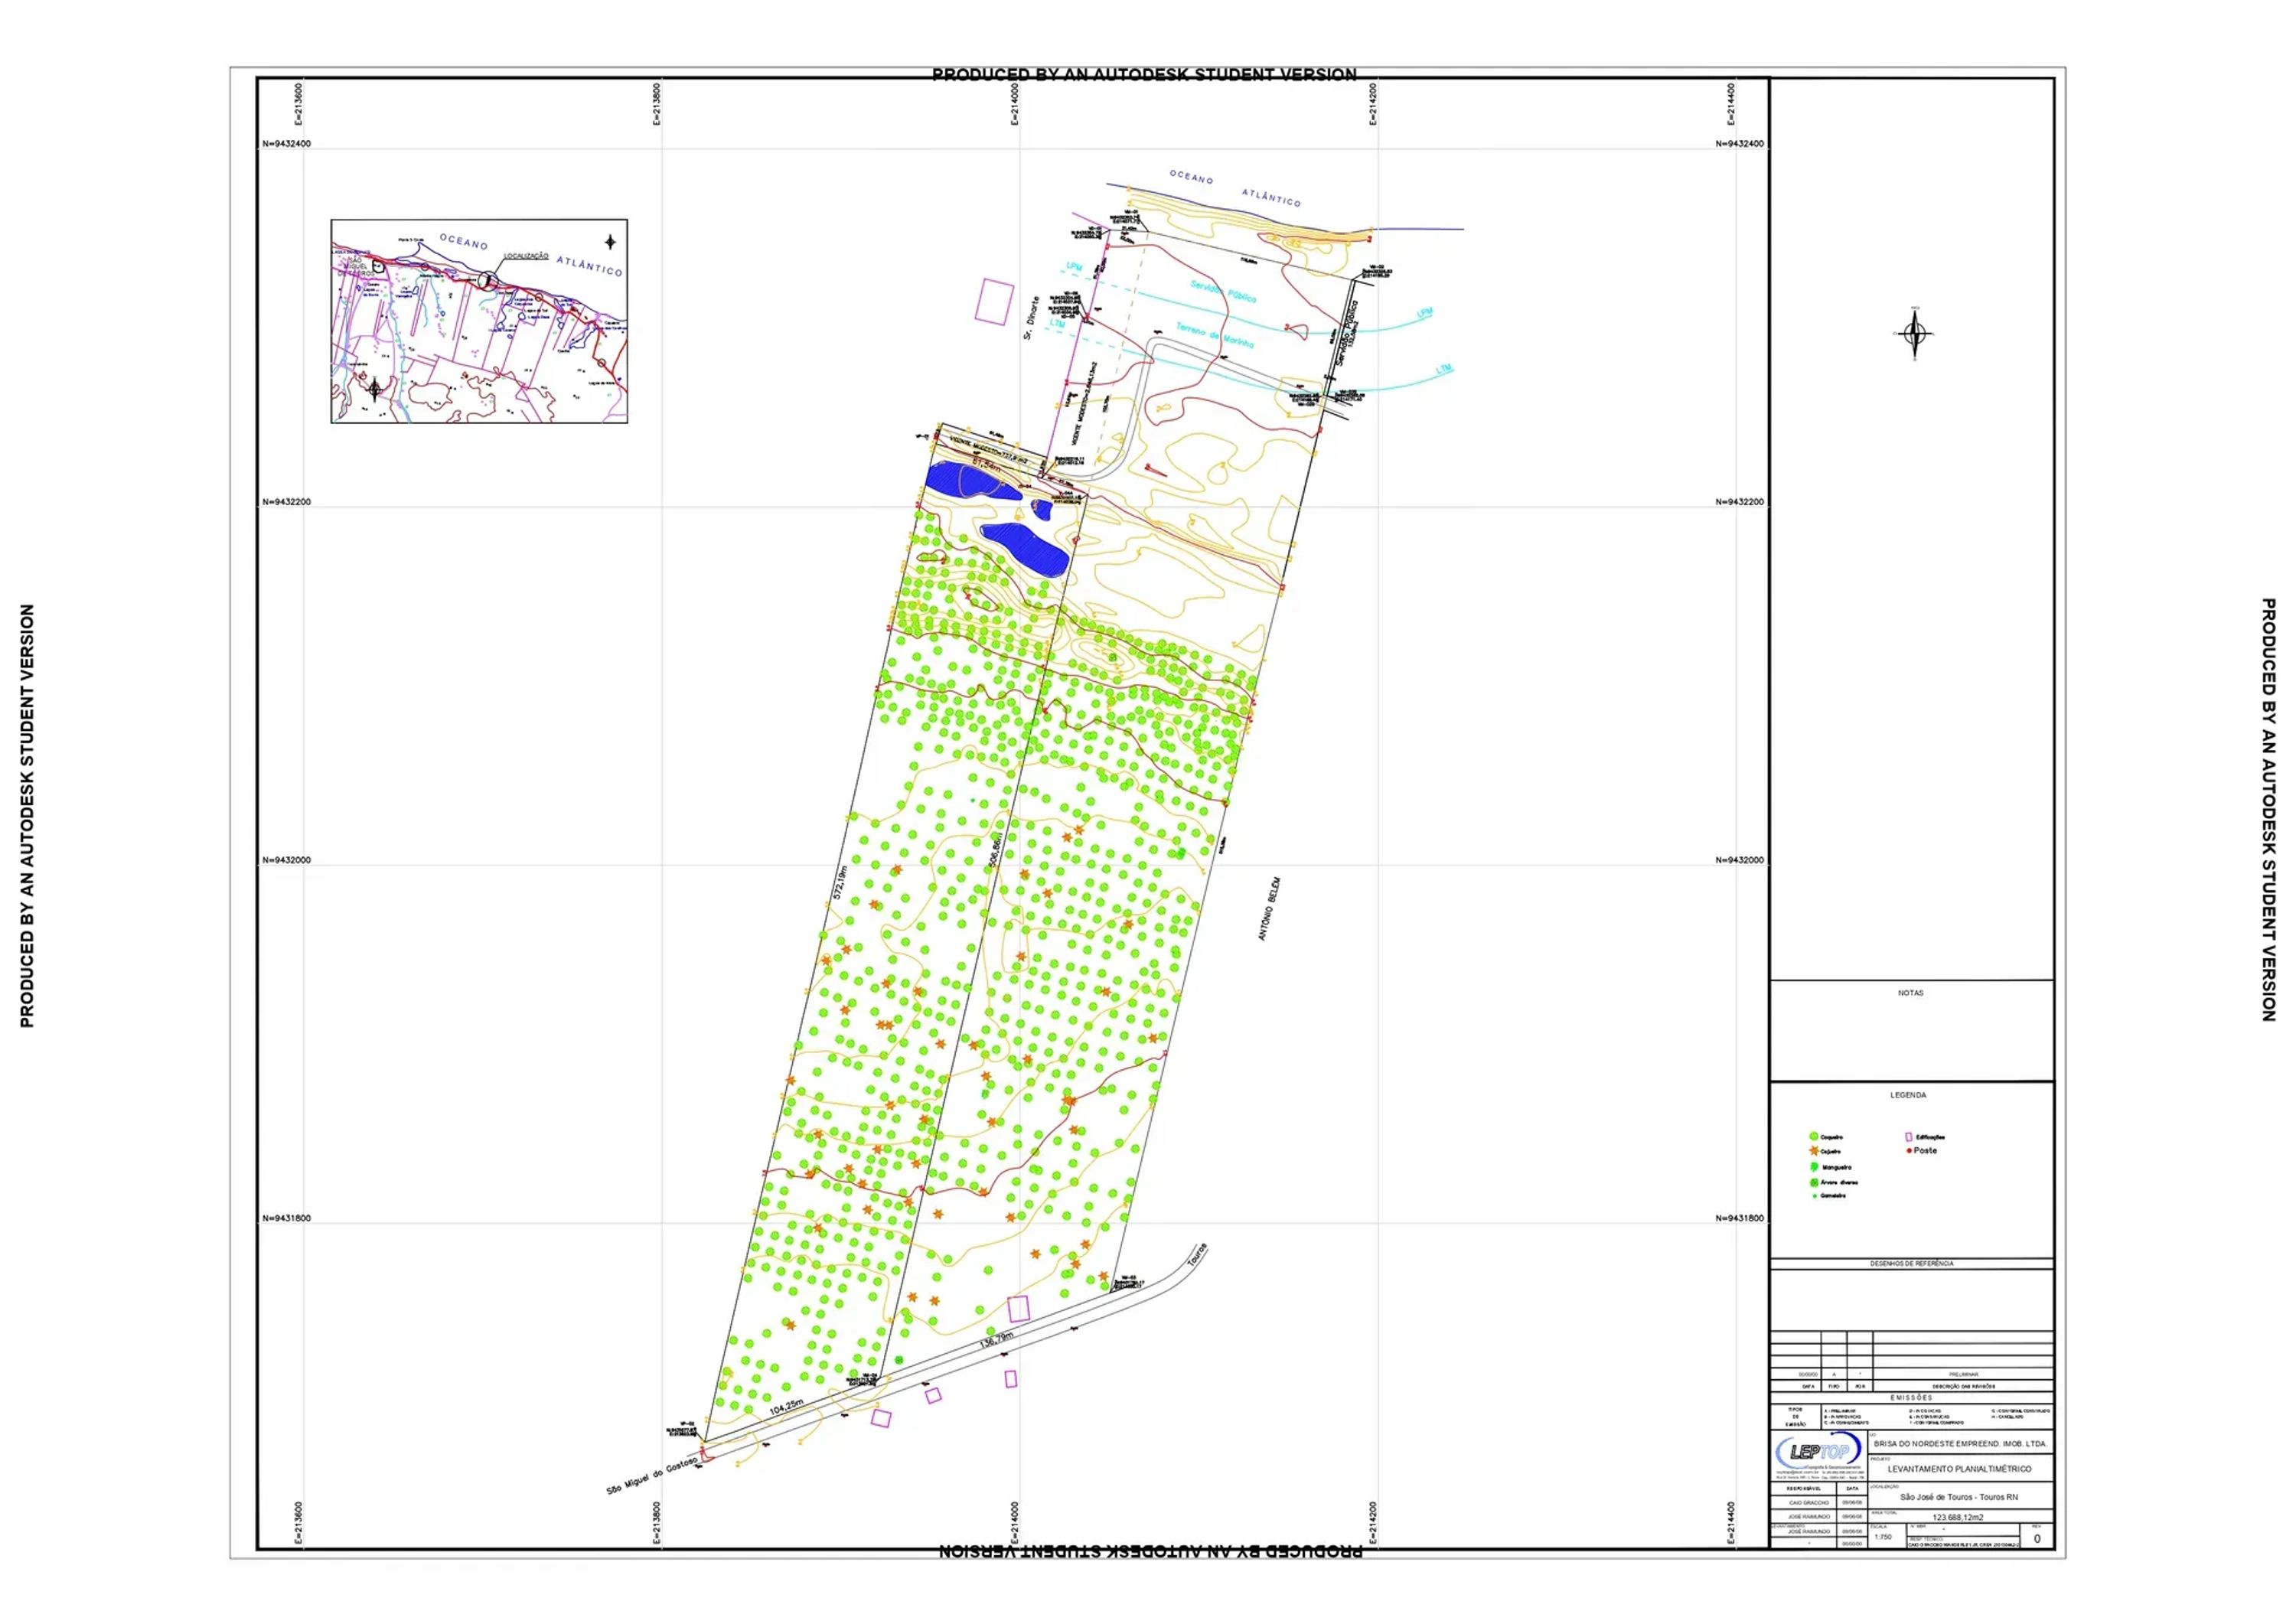Image resolution: width=2296 pixels, height=1624 pixels.
Task: Click the location inset map thumbnail
Action: pos(479,321)
